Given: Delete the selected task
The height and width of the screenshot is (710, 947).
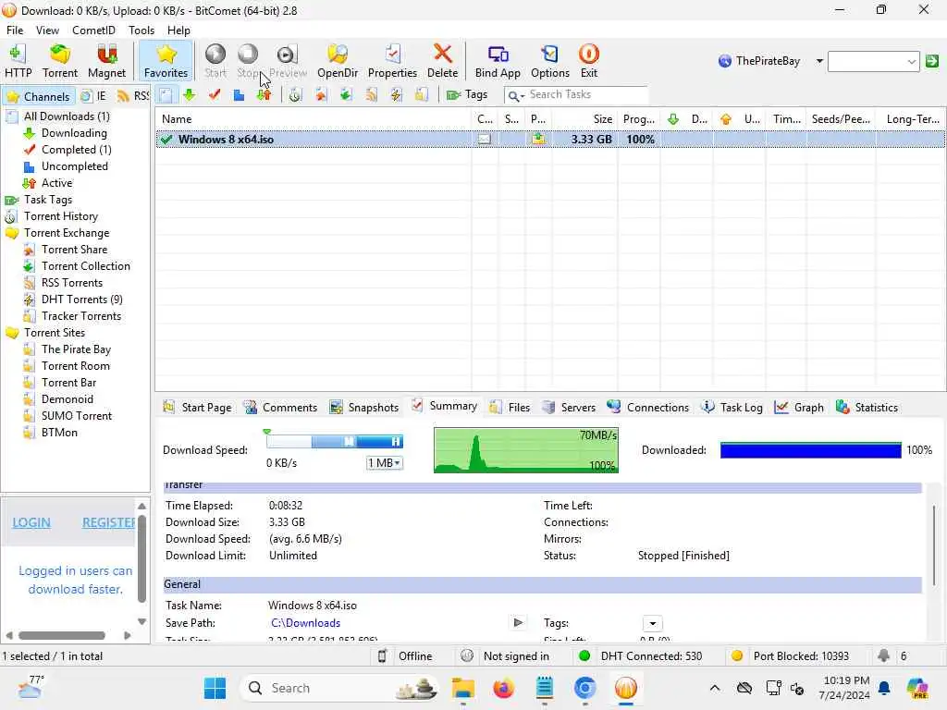Looking at the screenshot, I should [442, 61].
